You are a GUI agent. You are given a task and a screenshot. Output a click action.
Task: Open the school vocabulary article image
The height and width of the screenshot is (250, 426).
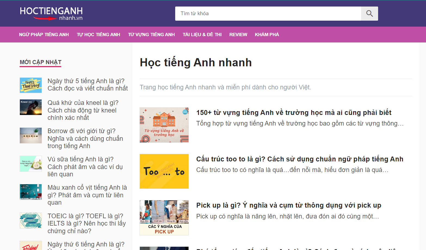point(164,125)
